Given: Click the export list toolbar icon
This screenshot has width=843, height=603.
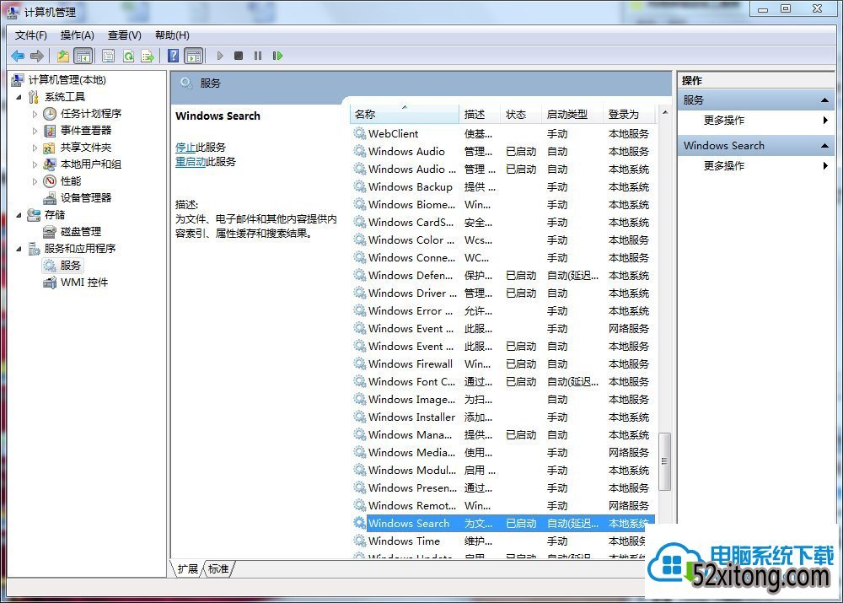Looking at the screenshot, I should coord(148,56).
